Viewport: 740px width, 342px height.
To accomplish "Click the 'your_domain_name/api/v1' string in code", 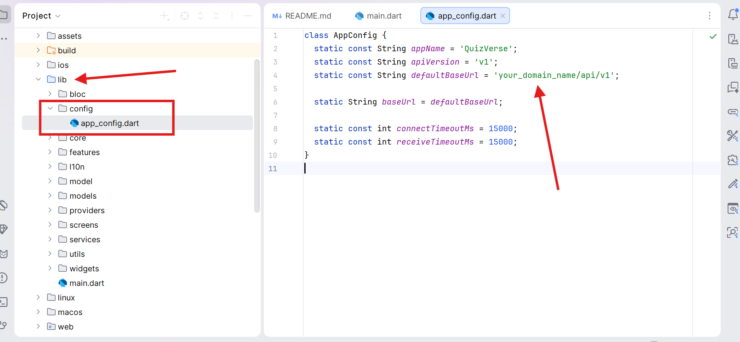I will pos(554,75).
